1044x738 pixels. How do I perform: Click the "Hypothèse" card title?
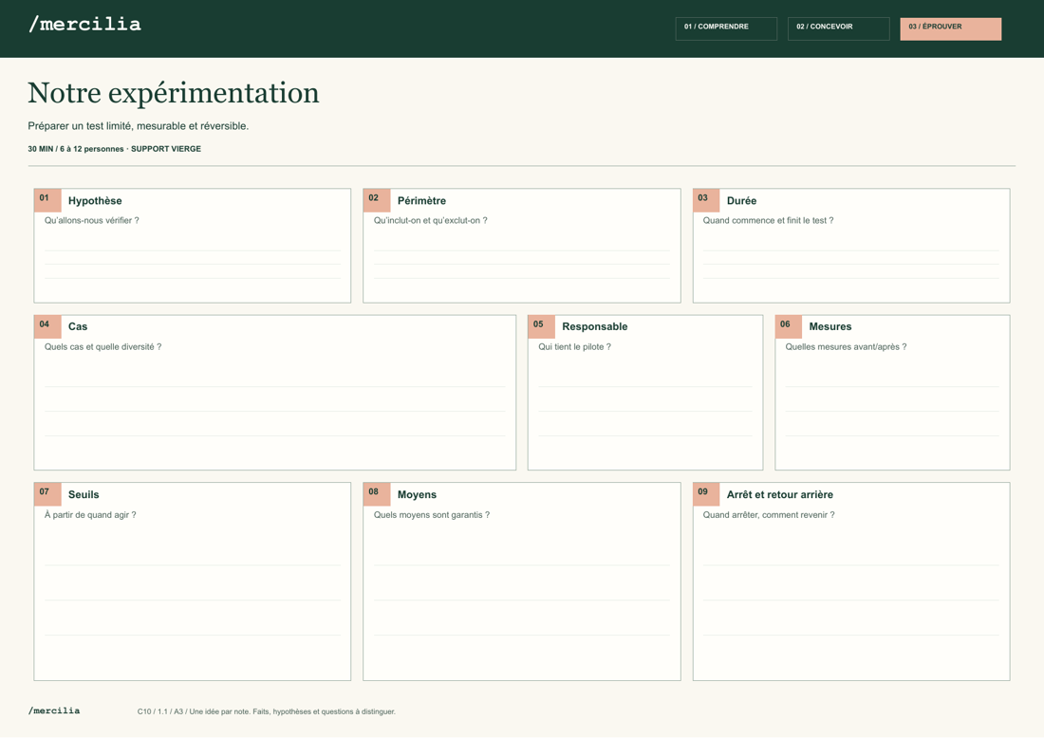pos(95,201)
